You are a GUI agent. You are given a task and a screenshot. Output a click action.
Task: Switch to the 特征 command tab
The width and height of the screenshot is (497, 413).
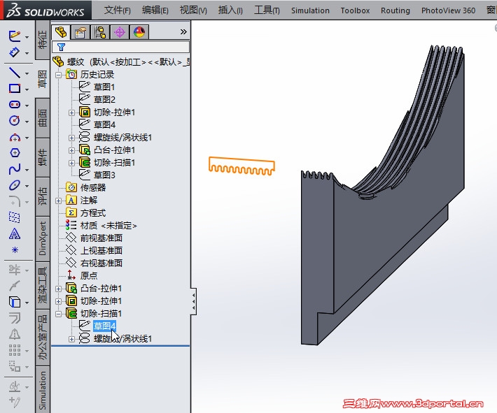click(43, 40)
